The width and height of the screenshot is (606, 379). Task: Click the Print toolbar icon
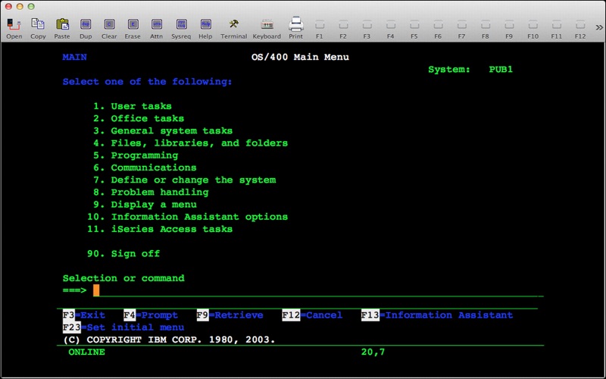295,28
